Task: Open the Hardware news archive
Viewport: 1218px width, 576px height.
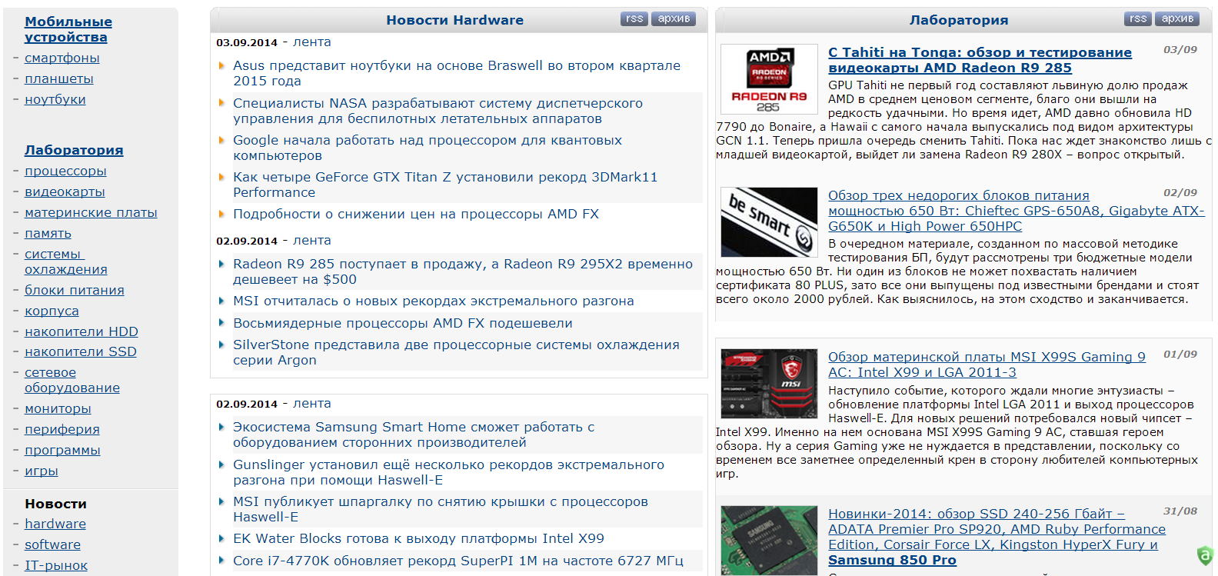Action: pos(674,18)
